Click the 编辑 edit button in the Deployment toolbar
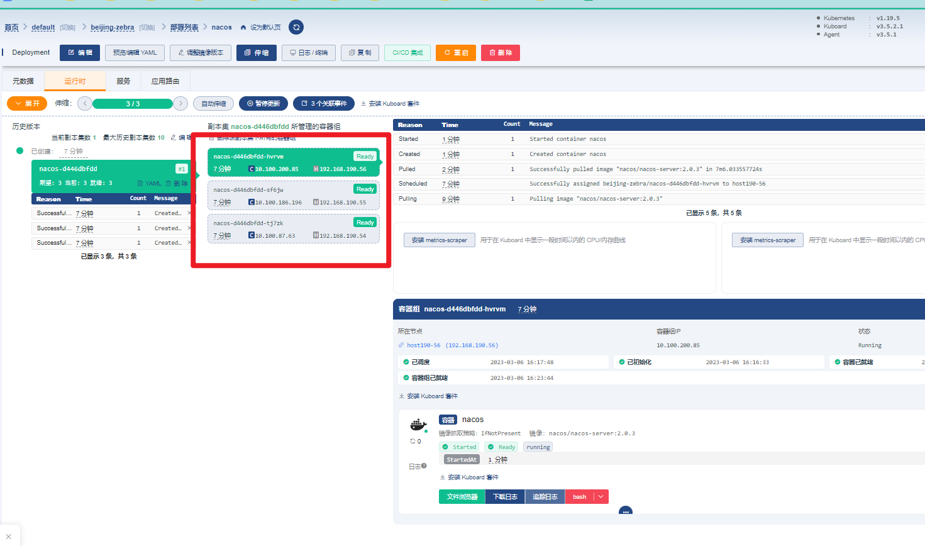This screenshot has width=925, height=546. [80, 53]
